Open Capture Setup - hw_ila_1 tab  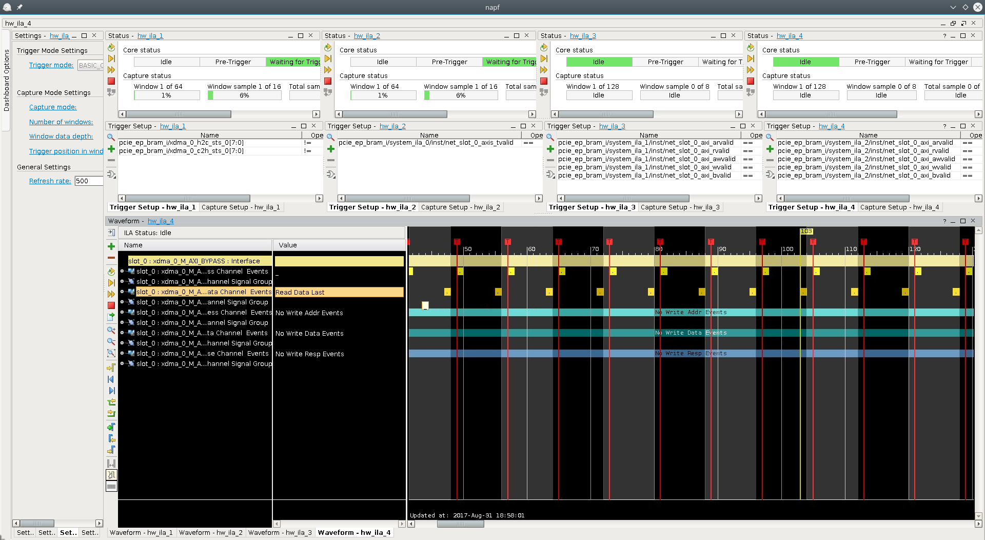tap(241, 207)
